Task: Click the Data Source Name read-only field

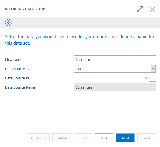Action: click(x=115, y=87)
